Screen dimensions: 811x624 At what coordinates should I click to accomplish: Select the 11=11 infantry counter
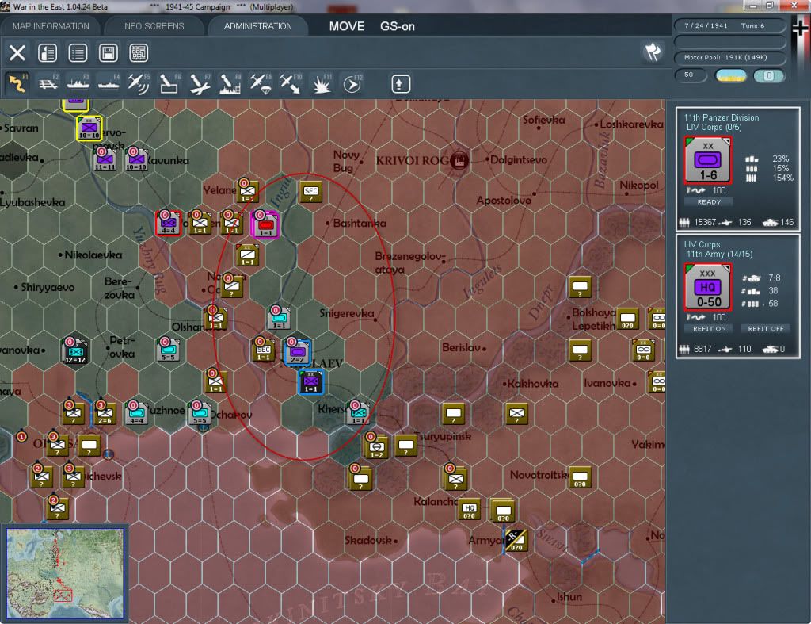click(x=105, y=159)
